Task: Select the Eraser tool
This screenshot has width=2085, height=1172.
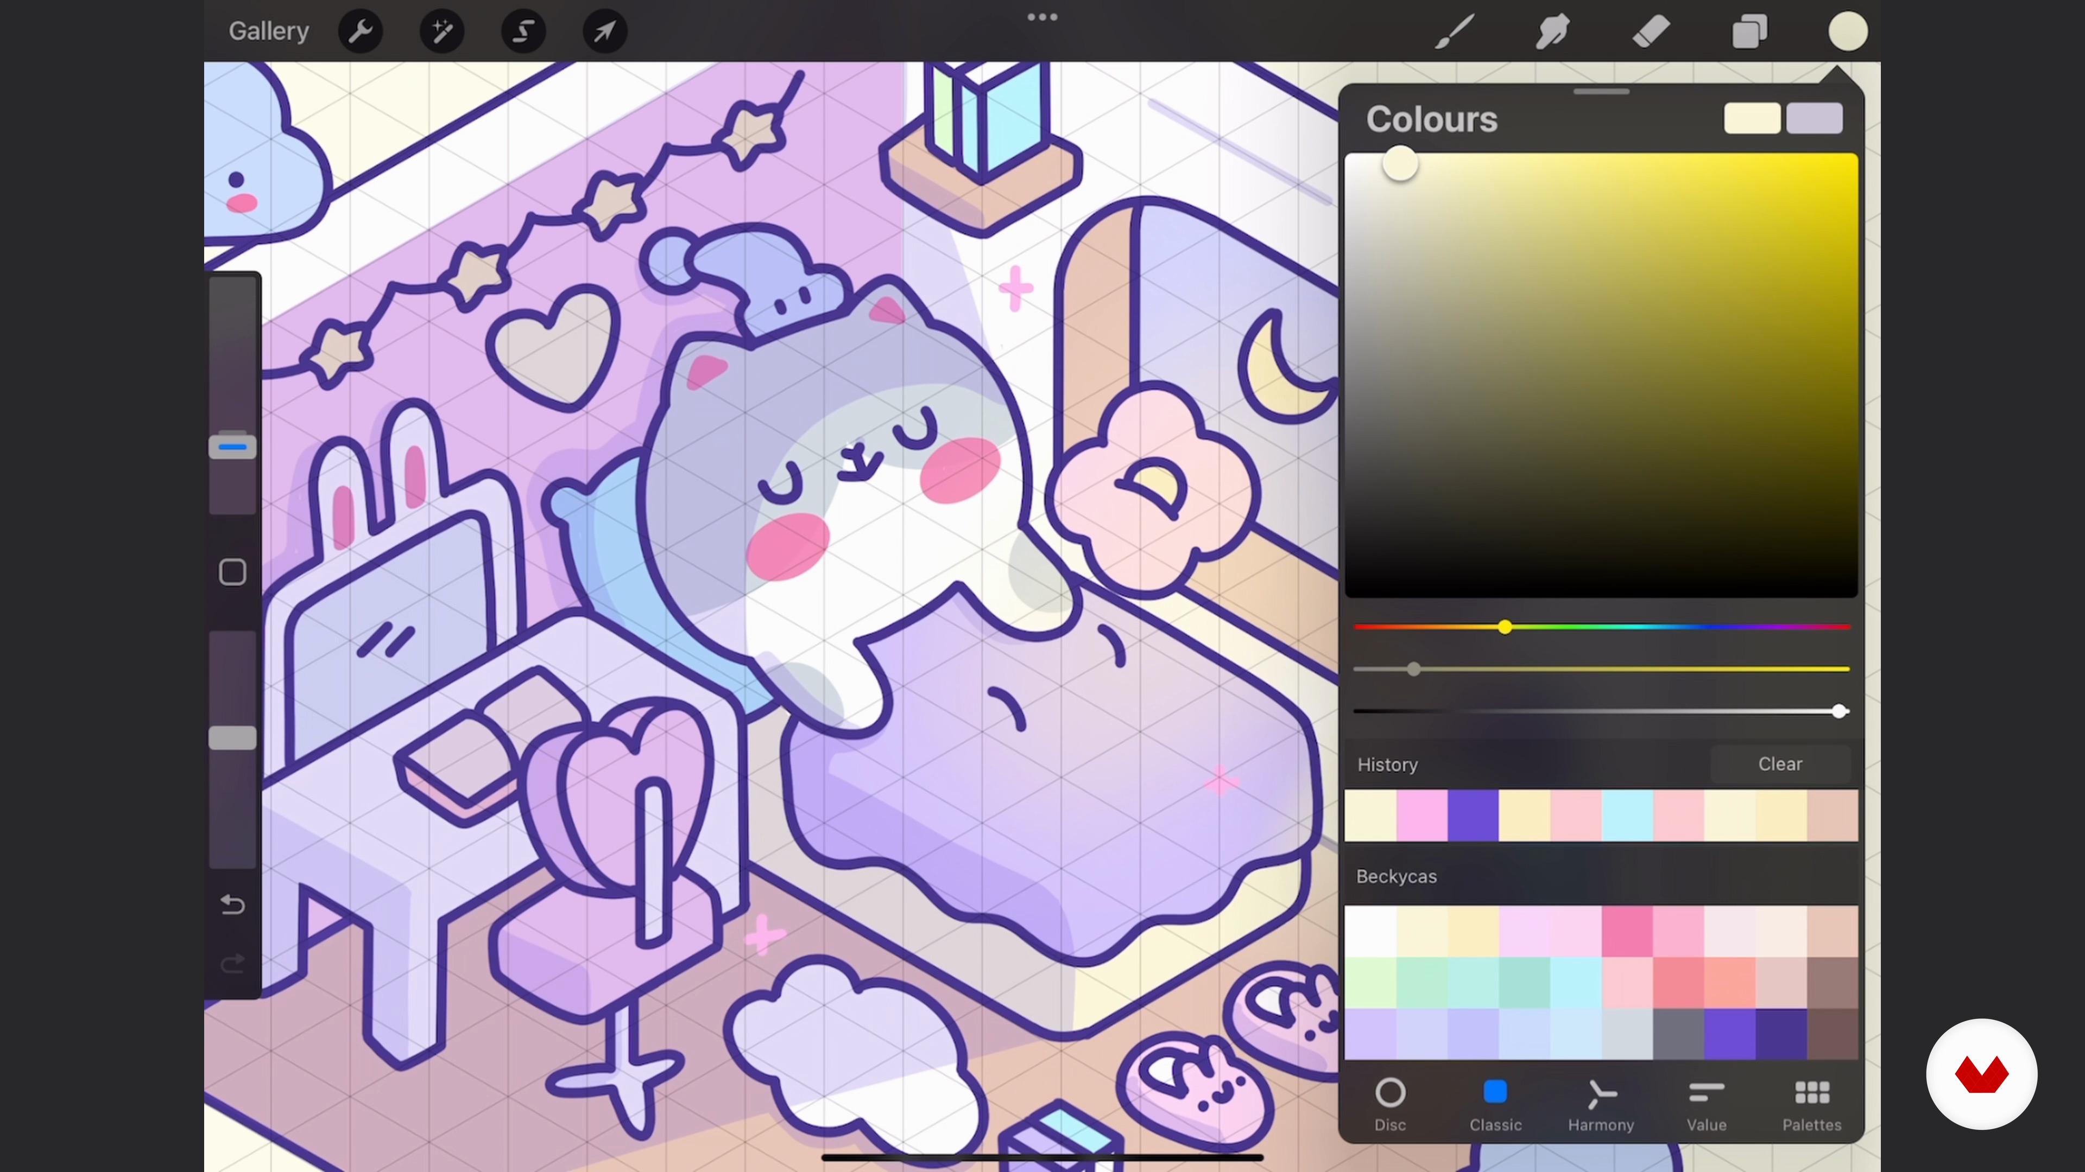Action: pyautogui.click(x=1651, y=31)
